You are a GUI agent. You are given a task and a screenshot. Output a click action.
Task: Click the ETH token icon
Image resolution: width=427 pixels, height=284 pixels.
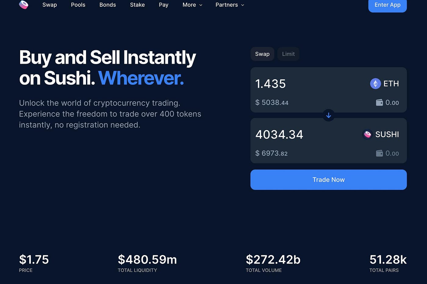tap(375, 83)
